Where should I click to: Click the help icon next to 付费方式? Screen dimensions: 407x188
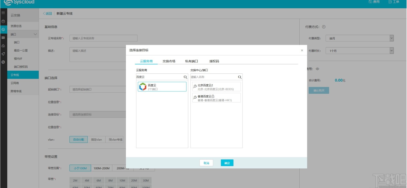click(324, 27)
